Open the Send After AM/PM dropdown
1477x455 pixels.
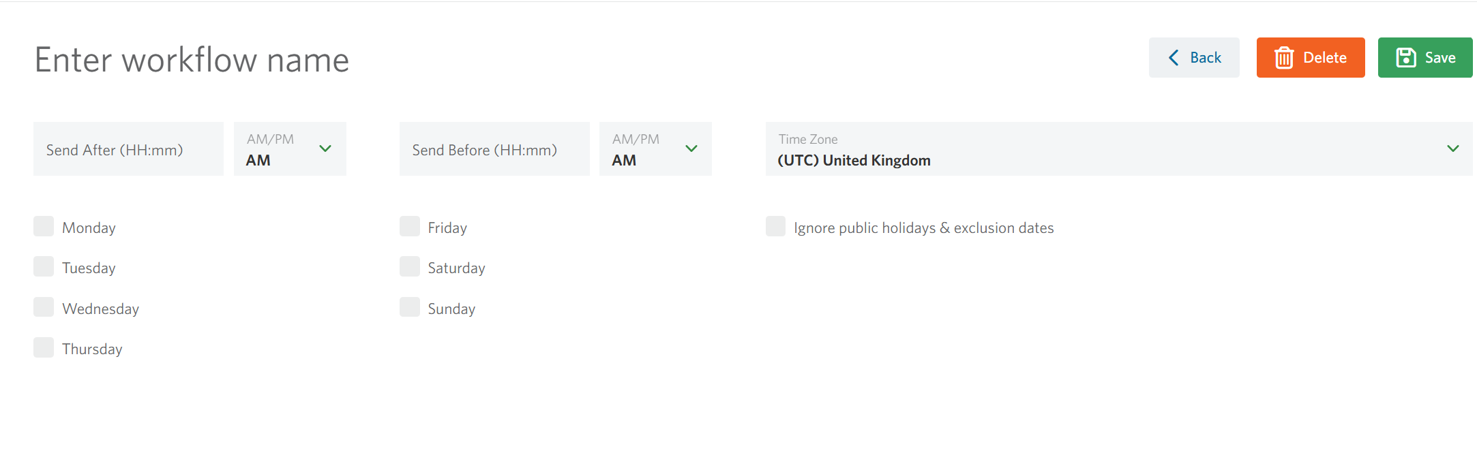coord(290,148)
